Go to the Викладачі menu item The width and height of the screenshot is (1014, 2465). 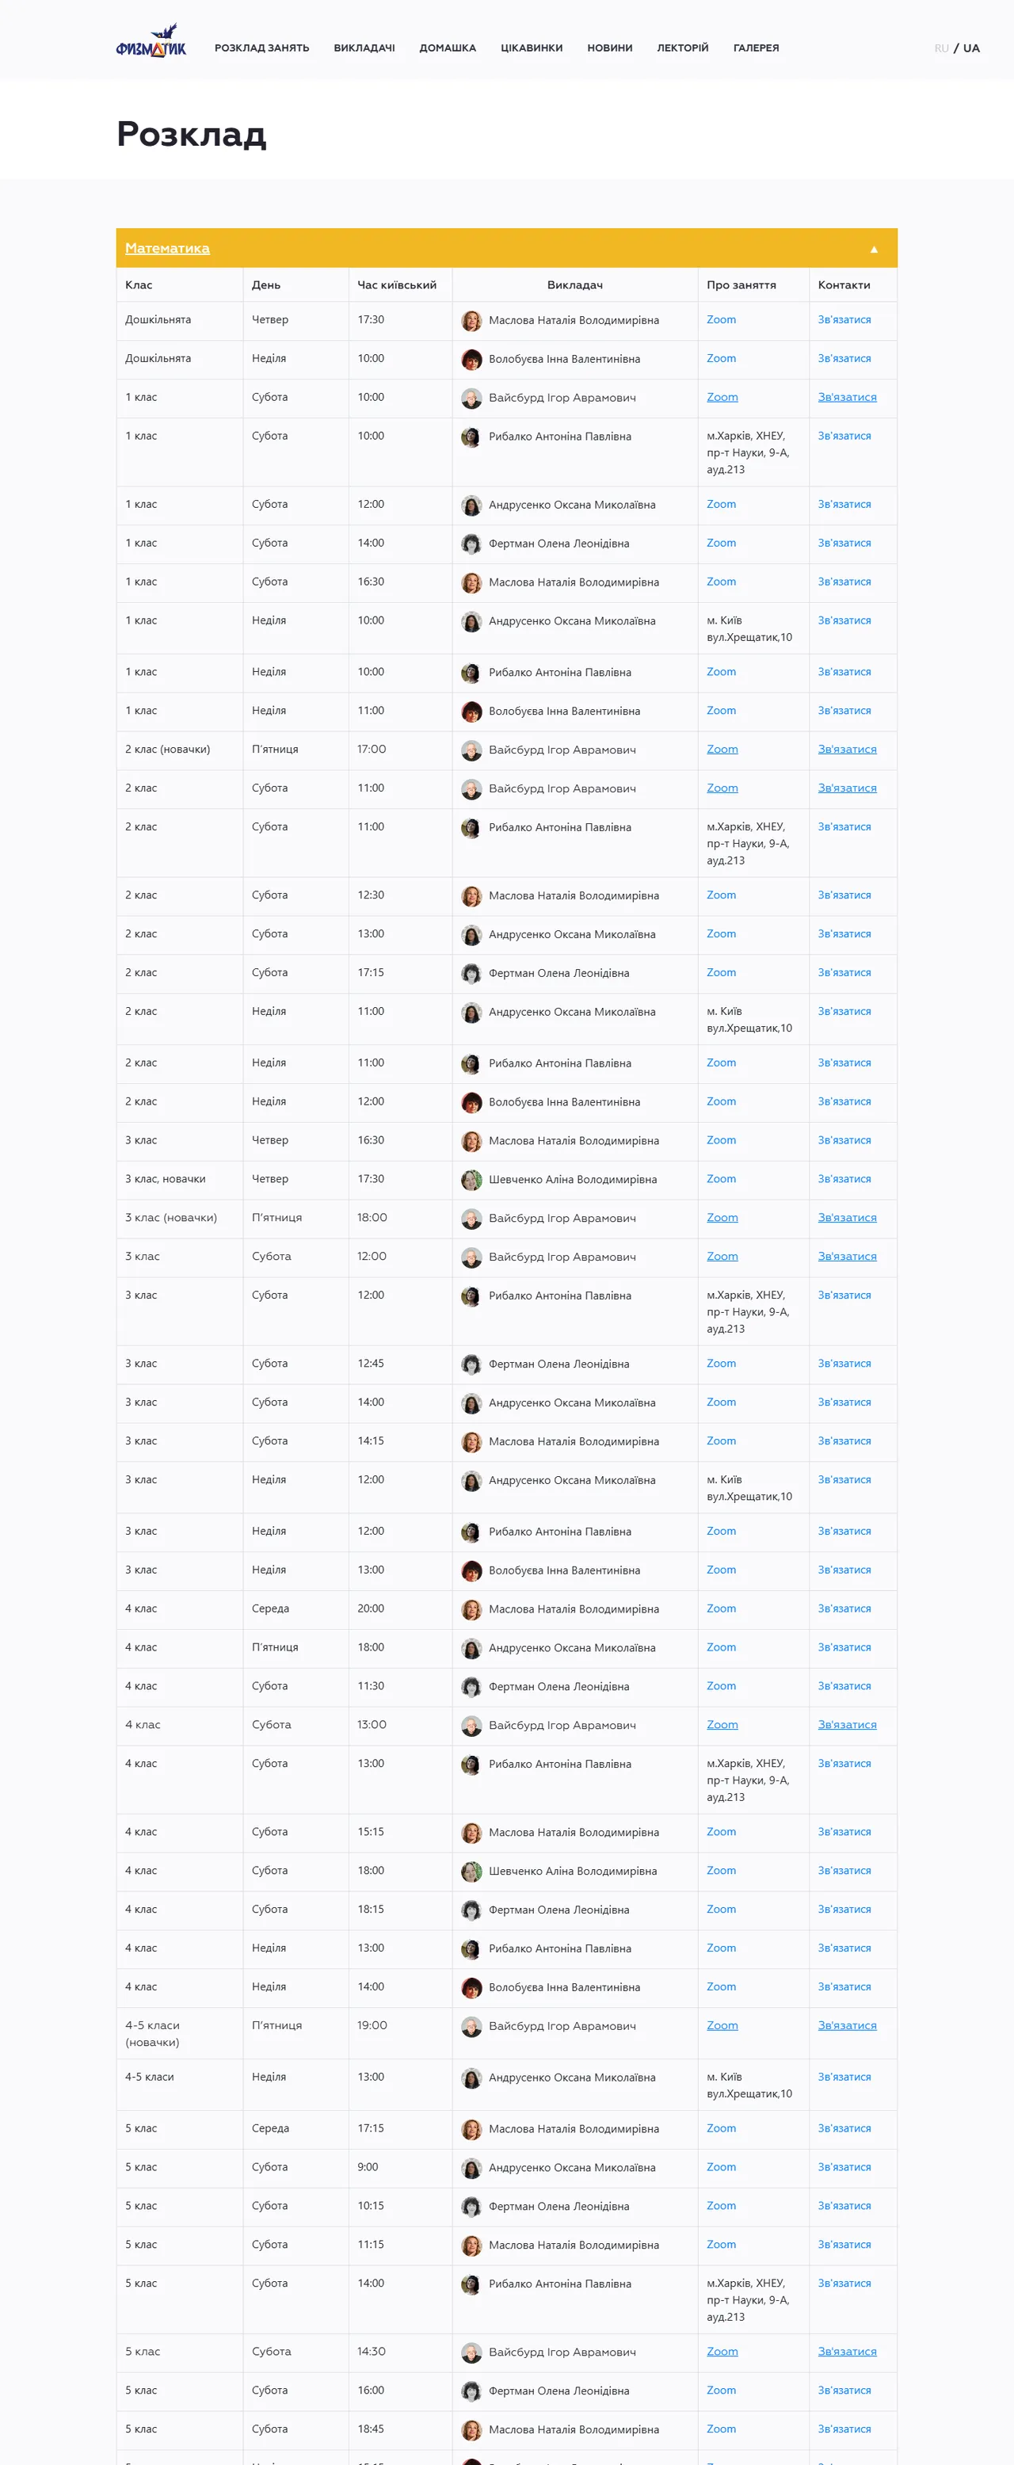364,48
